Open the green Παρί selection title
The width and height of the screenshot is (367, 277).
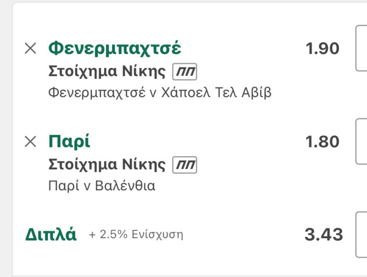click(69, 142)
